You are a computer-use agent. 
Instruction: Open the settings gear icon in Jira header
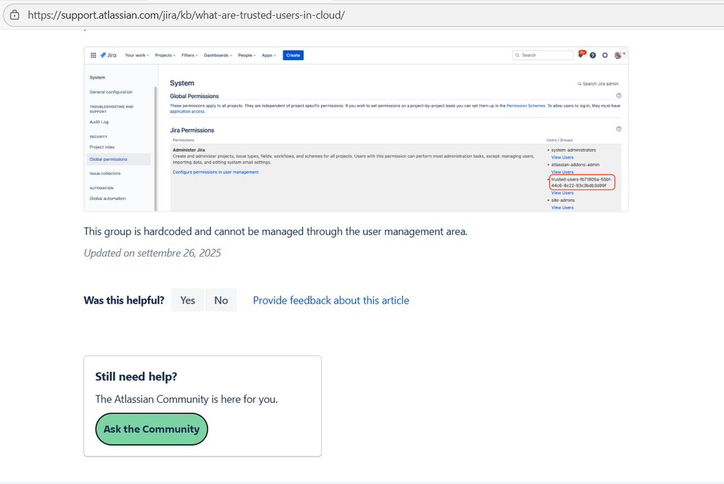coord(605,55)
